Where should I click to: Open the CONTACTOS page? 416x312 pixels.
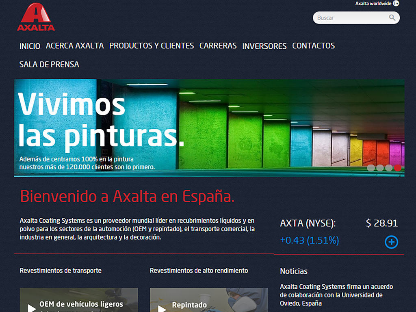coord(313,45)
